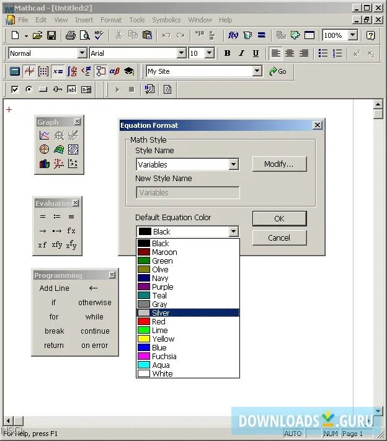Open the New icon dropdown arrow
Screen dimensions: 387x441
click(x=26, y=36)
